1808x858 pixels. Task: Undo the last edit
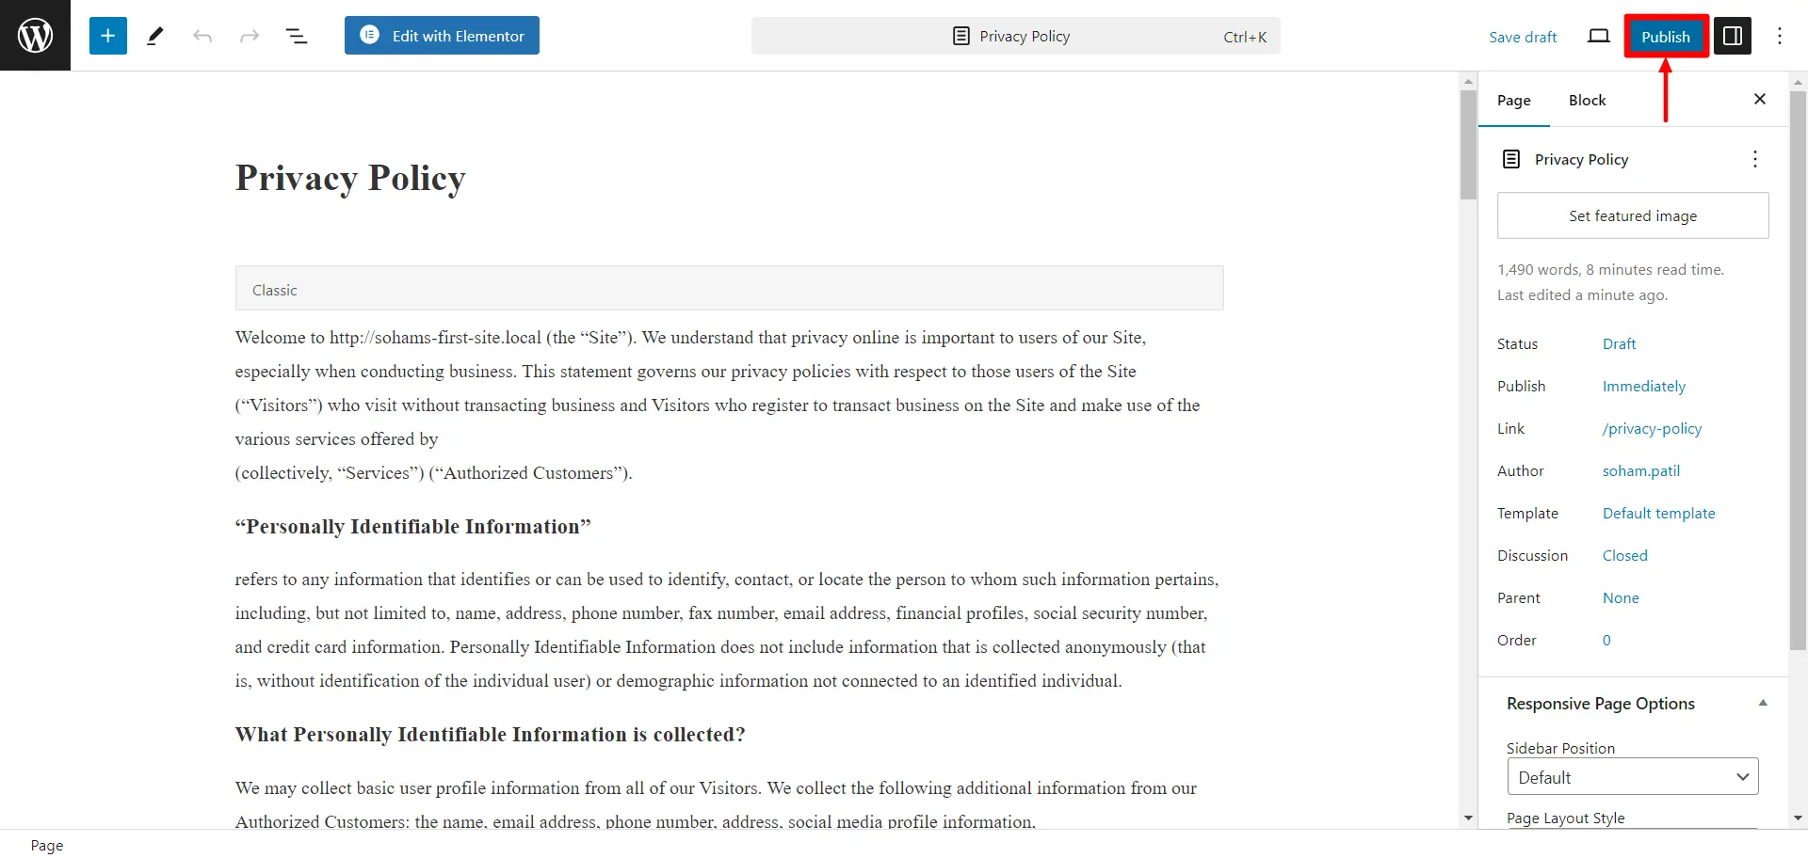click(202, 35)
